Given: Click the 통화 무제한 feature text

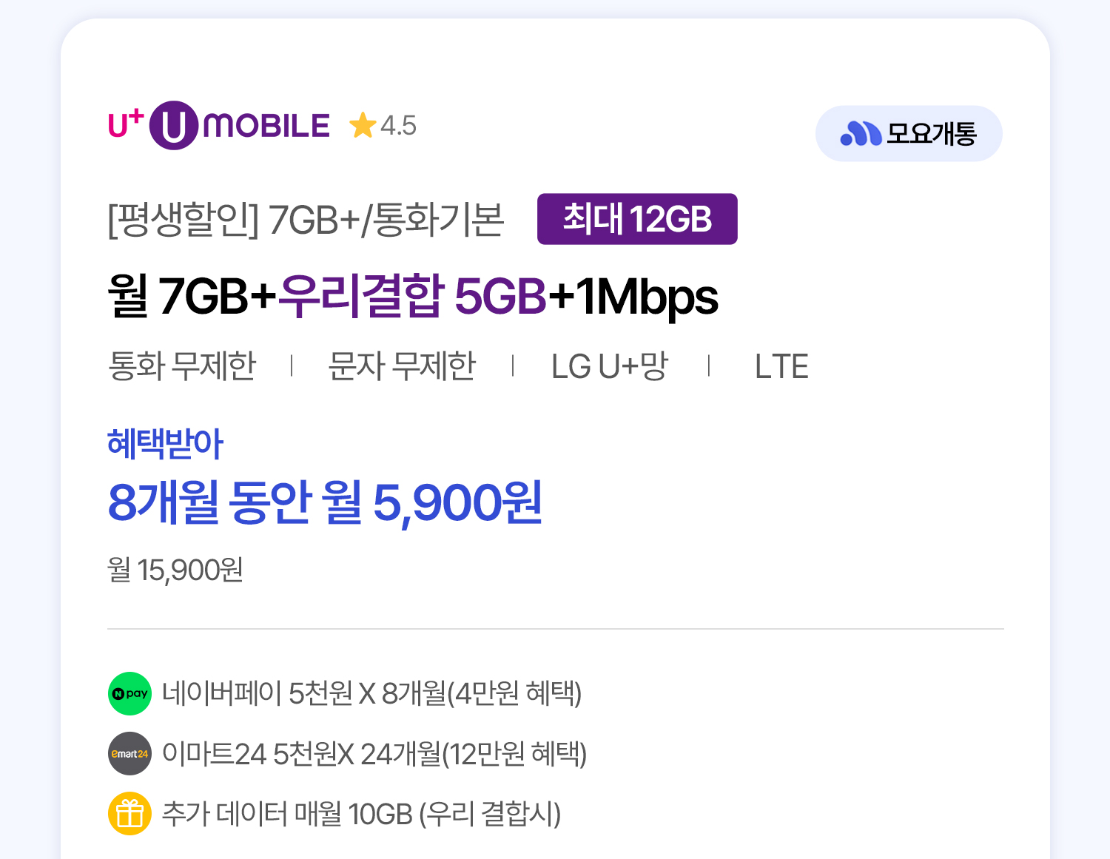Looking at the screenshot, I should tap(182, 366).
